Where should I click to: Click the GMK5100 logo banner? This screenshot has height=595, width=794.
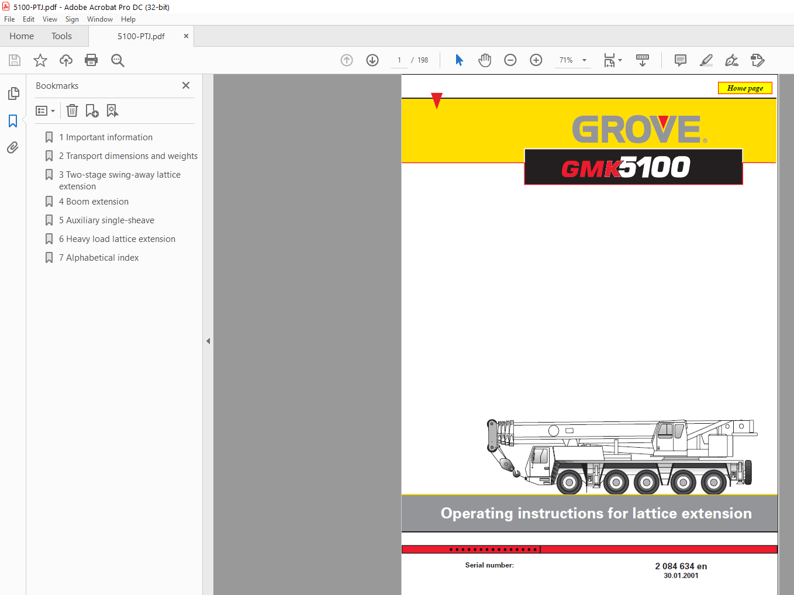pyautogui.click(x=634, y=167)
